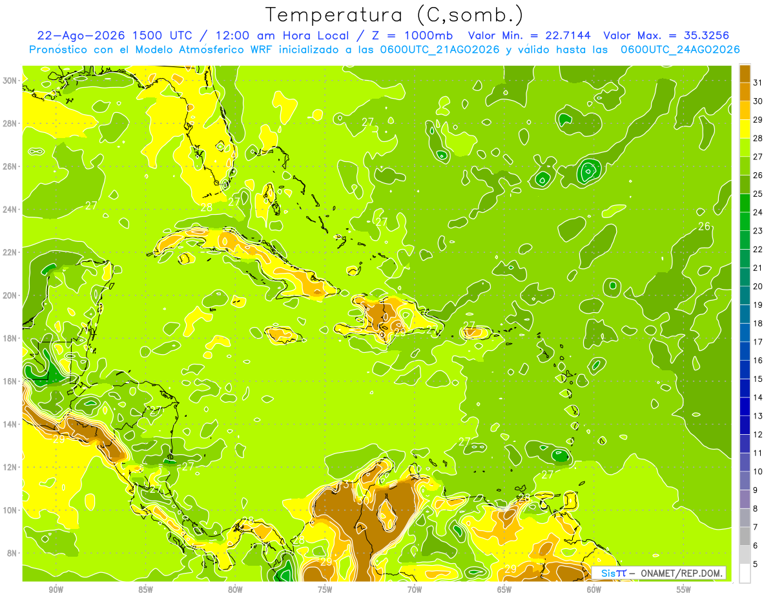The width and height of the screenshot is (775, 598).
Task: Click the title "Temperatura (C,somb.)"
Action: [395, 15]
